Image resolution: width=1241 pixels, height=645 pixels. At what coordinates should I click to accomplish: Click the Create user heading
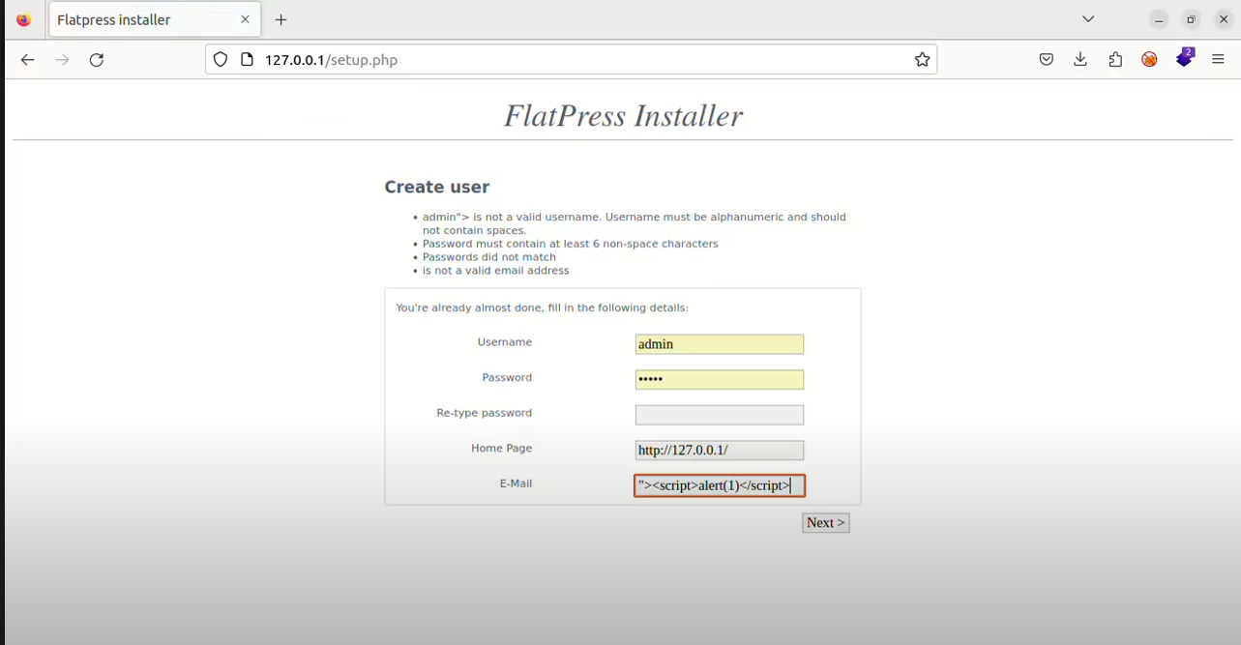(x=437, y=187)
